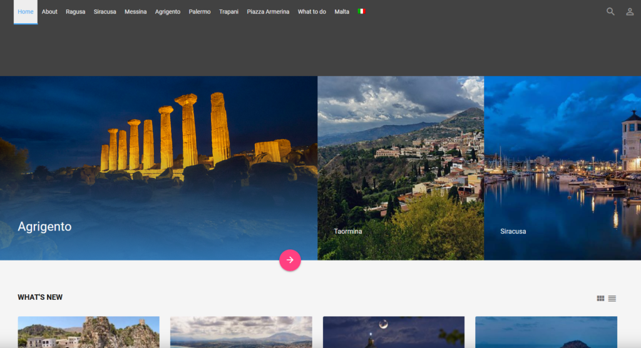Go to the Malta page
The image size is (641, 348).
click(x=342, y=12)
